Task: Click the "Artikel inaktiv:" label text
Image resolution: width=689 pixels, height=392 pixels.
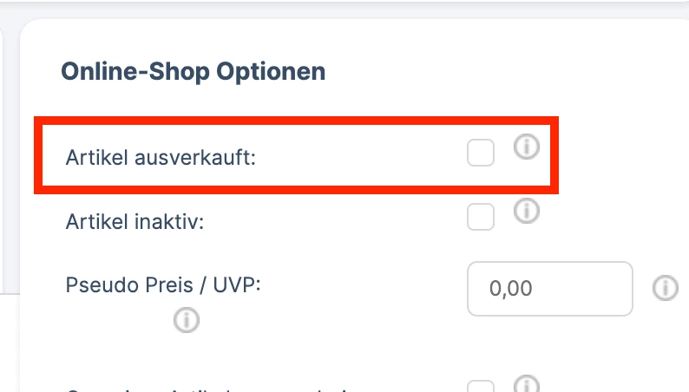Action: [x=135, y=222]
